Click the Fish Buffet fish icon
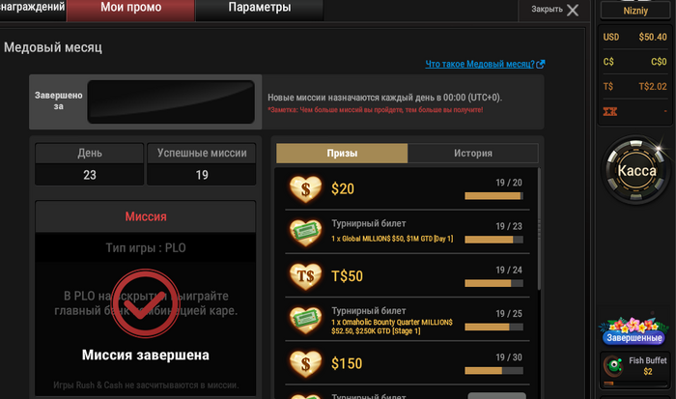This screenshot has height=399, width=676. pyautogui.click(x=613, y=366)
